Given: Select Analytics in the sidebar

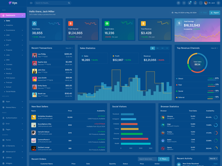Looking at the screenshot, I should (x=9, y=25).
